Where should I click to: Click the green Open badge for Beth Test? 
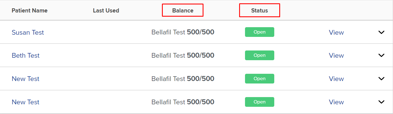(x=259, y=55)
